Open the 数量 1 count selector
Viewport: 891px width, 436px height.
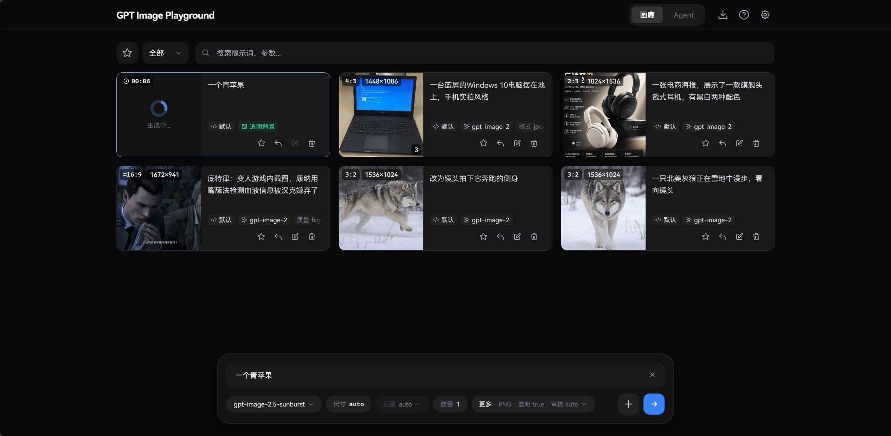click(450, 404)
